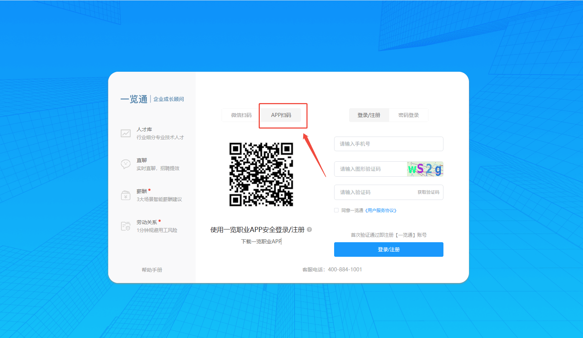Click 下载一览职业APP link
The image size is (583, 338).
pos(261,241)
